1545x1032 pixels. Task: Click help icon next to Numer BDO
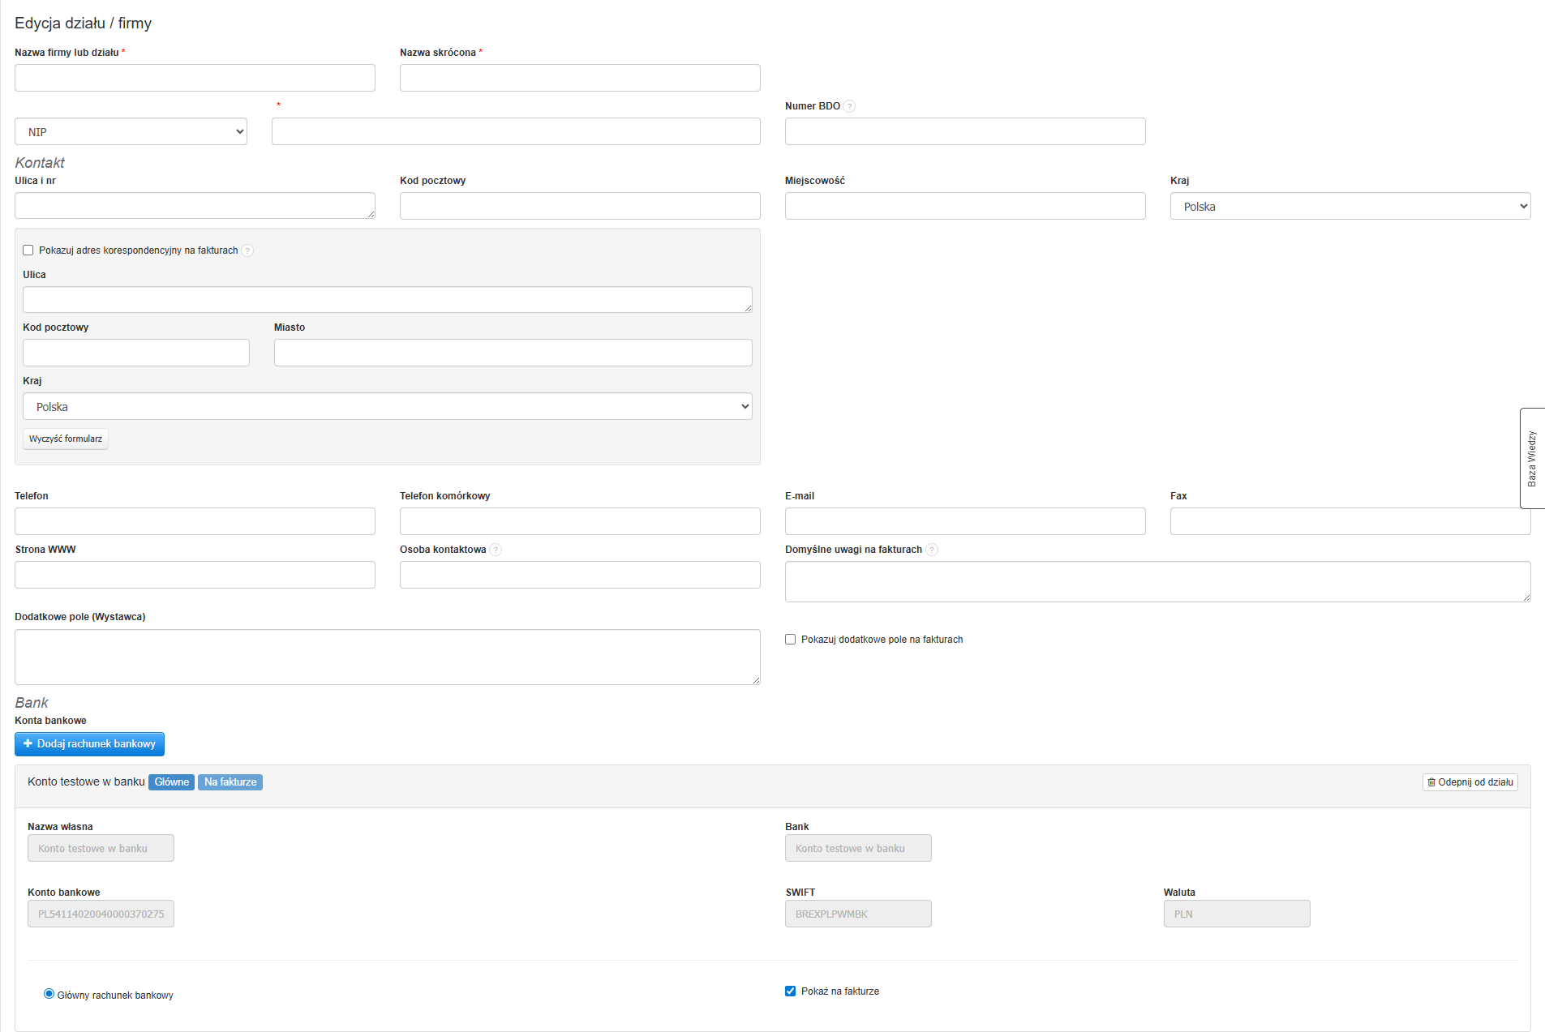(x=849, y=106)
